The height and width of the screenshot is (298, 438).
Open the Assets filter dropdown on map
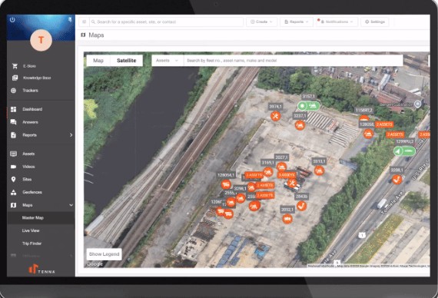(x=167, y=61)
